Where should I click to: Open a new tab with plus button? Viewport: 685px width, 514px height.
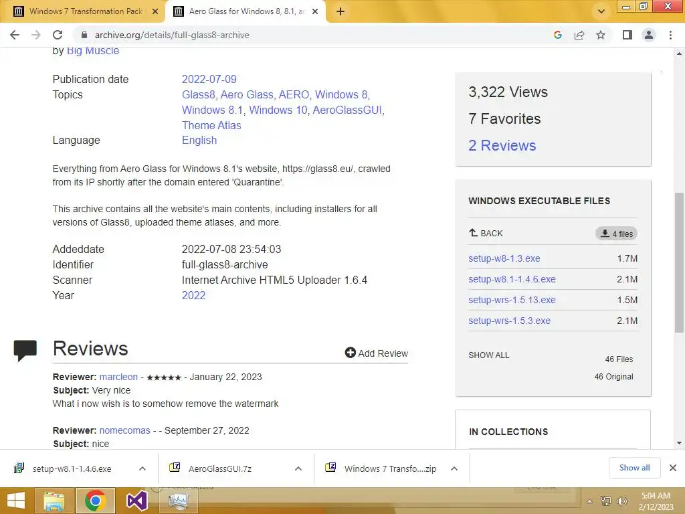tap(340, 12)
